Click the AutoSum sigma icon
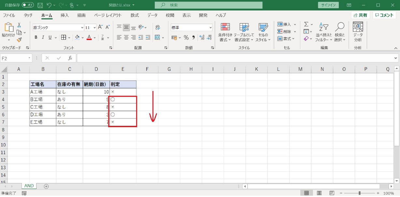The height and width of the screenshot is (197, 400). 306,24
